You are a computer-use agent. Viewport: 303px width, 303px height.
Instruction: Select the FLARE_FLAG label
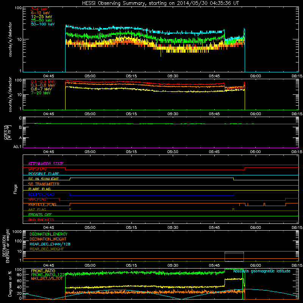(39, 189)
